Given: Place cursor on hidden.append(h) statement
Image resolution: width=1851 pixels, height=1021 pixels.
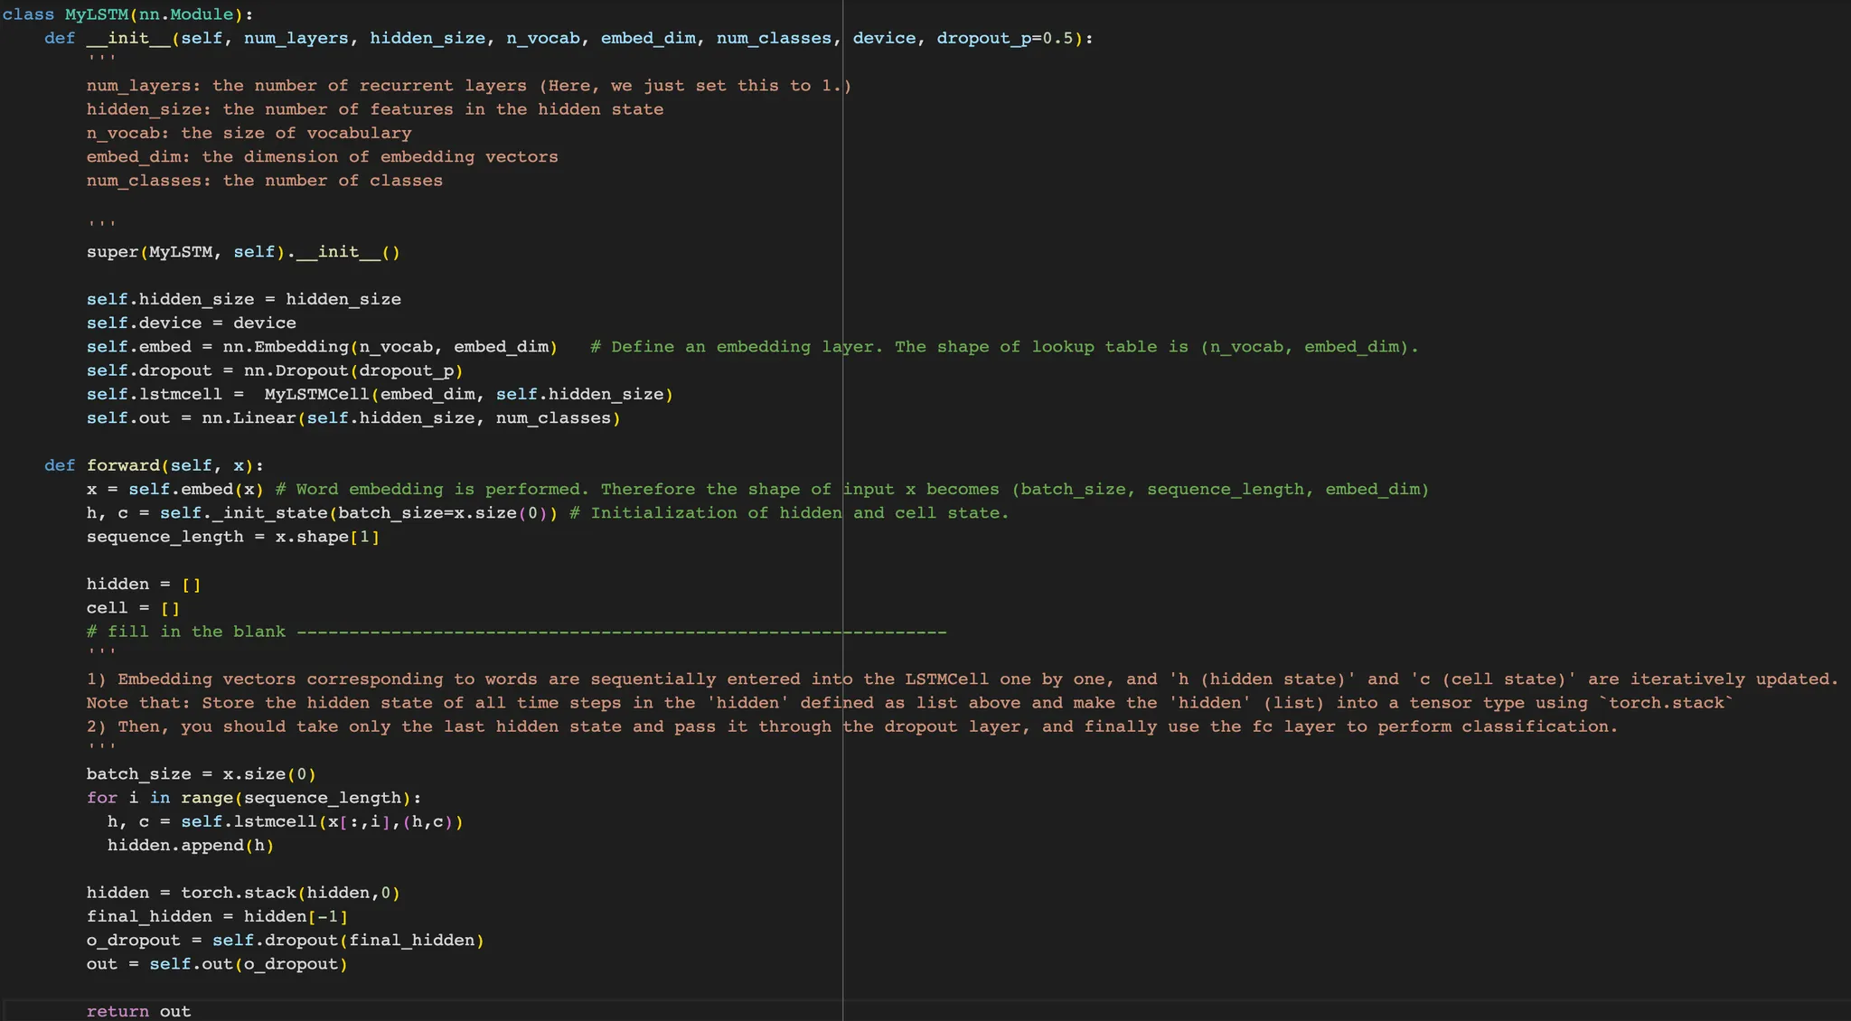Looking at the screenshot, I should [190, 846].
